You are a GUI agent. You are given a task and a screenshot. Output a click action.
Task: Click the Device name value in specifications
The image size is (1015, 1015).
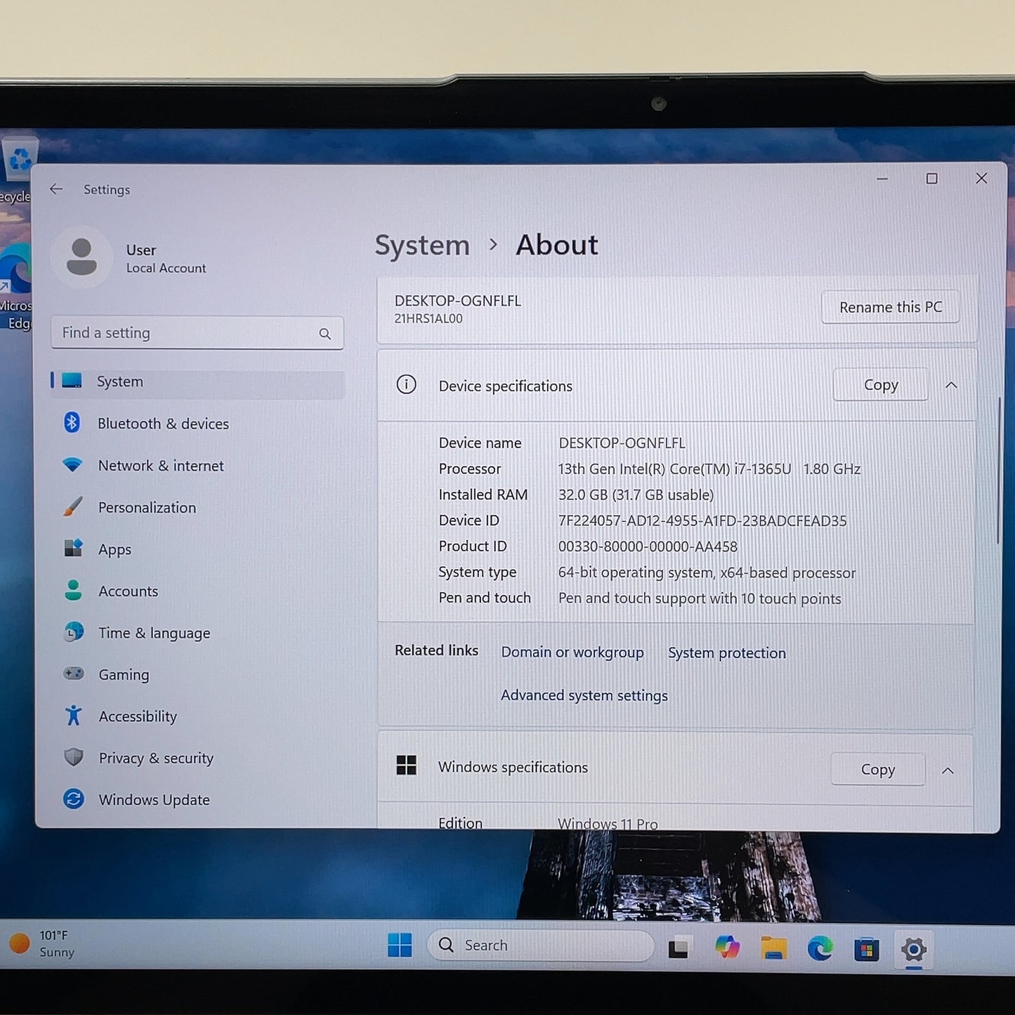622,443
